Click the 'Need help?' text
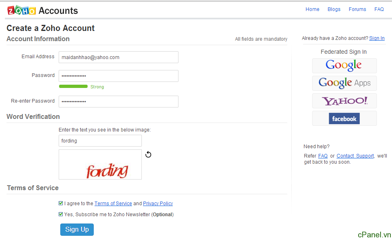 coord(317,146)
